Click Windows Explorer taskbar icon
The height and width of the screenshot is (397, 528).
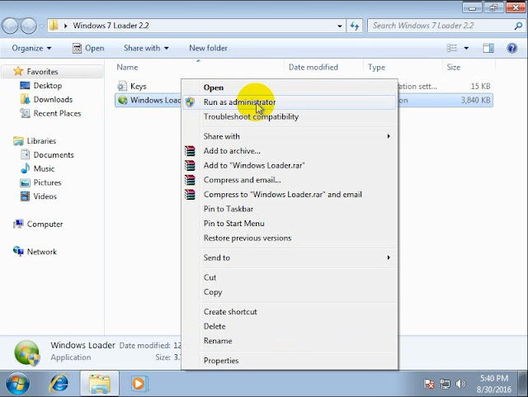click(x=99, y=384)
